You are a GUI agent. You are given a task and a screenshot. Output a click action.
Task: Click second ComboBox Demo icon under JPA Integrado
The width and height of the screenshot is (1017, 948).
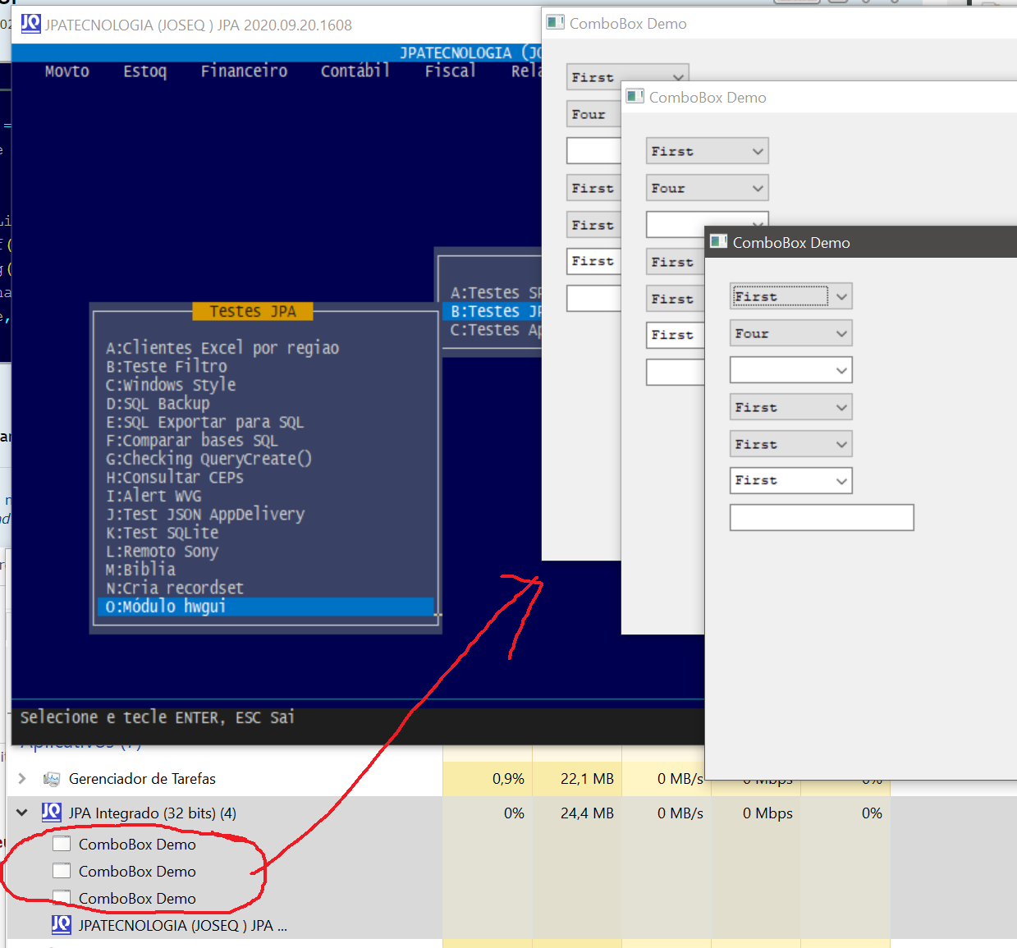[62, 871]
